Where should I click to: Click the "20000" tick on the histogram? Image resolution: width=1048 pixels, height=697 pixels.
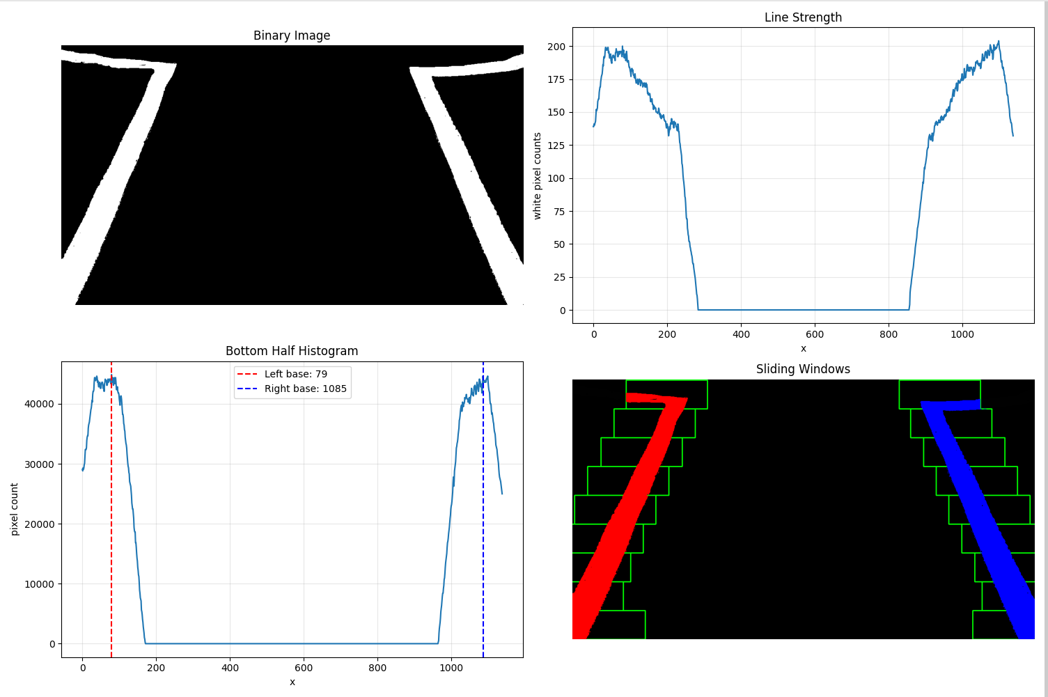coord(40,524)
